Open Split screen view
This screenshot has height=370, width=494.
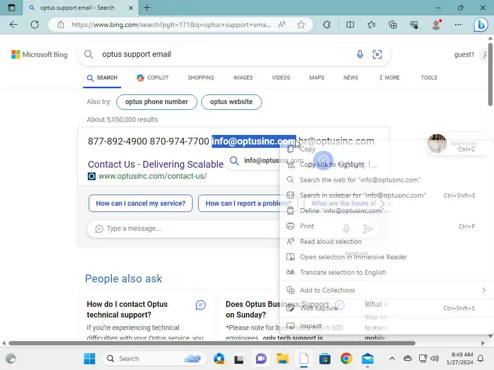[x=350, y=25]
